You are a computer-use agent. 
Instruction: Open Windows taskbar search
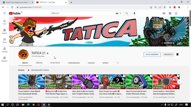7,105
